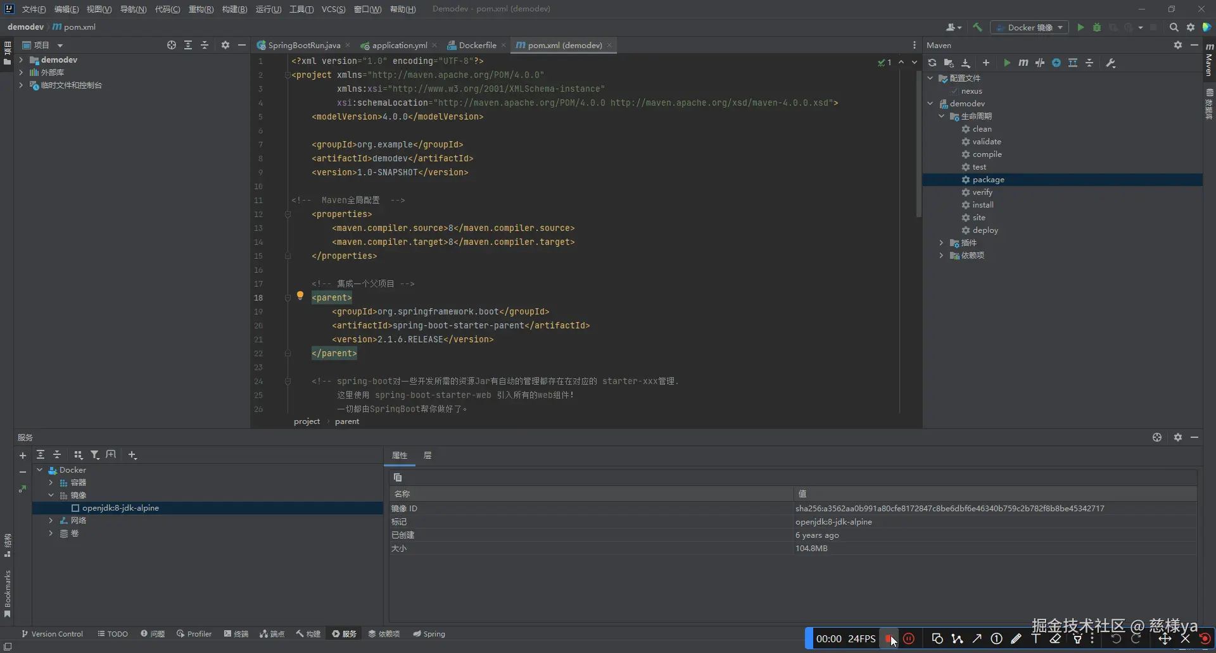This screenshot has width=1216, height=653.
Task: Expand the demodev node in the project tree
Action: coord(21,59)
